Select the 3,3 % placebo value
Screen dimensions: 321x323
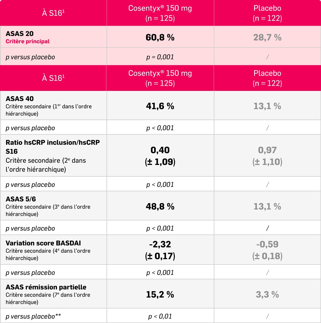[267, 294]
